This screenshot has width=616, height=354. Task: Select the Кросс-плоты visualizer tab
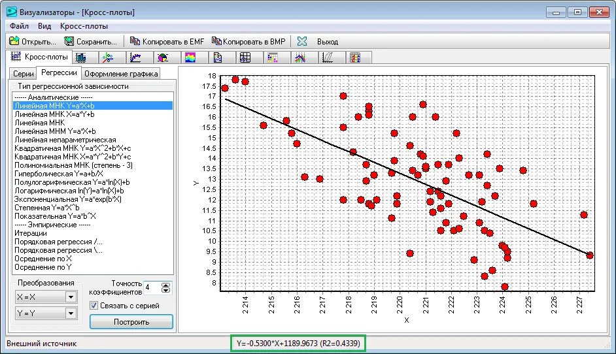click(40, 57)
